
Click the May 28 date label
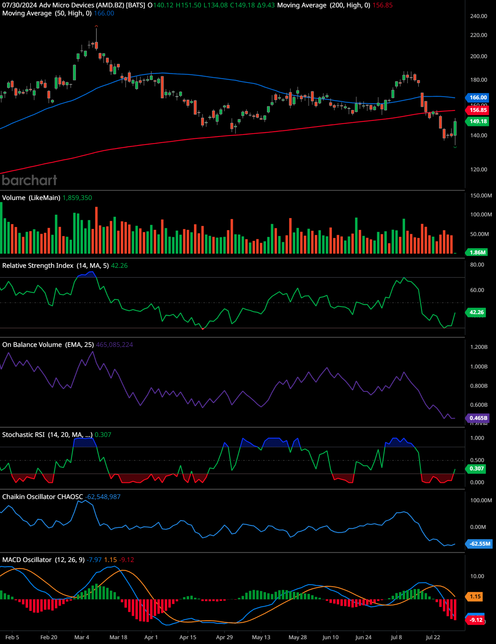click(x=297, y=637)
